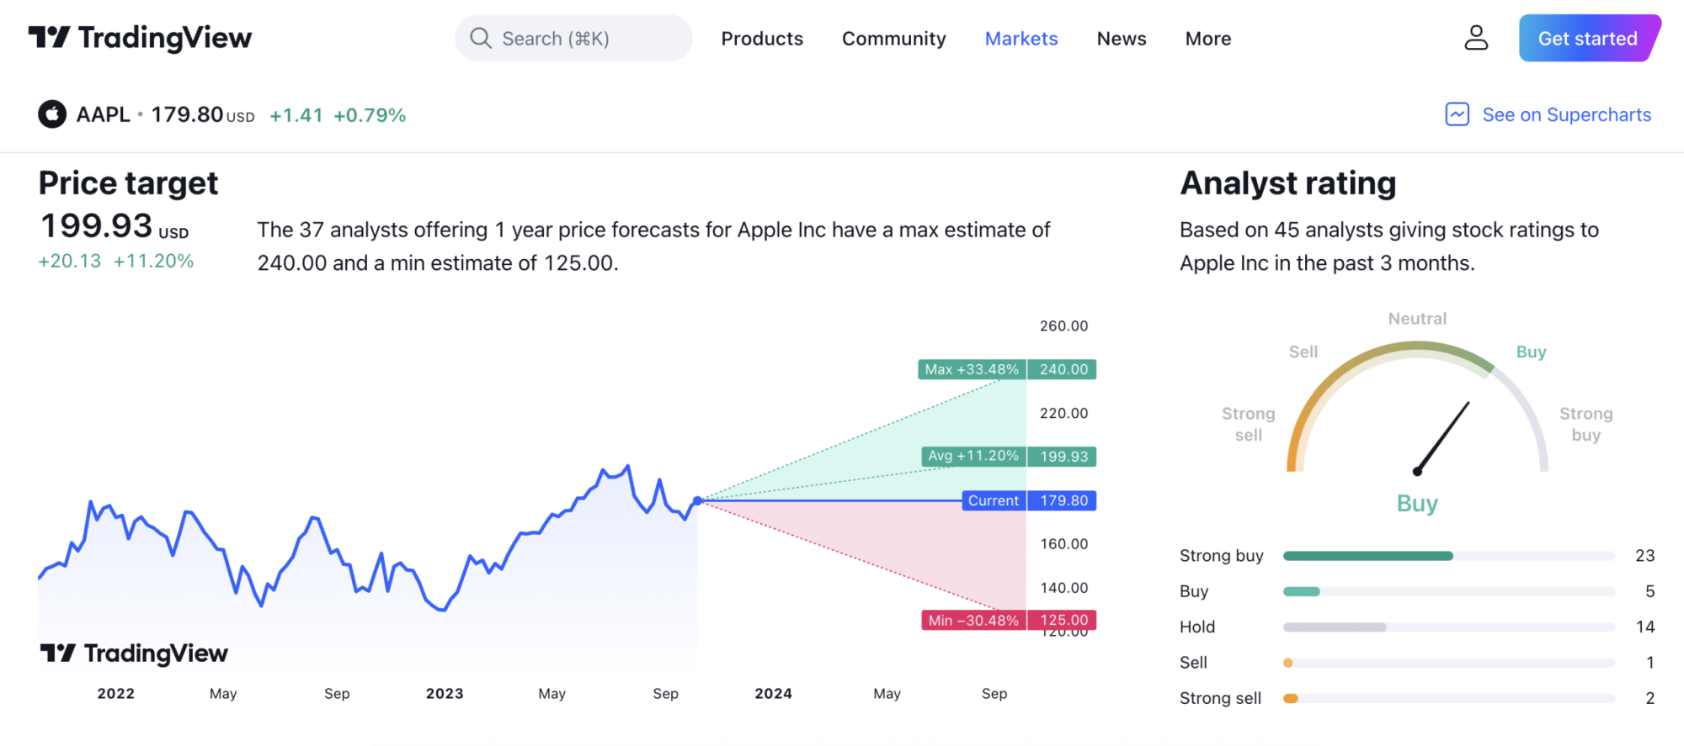Click the current price dot on chart
Viewport: 1684px width, 746px height.
(x=697, y=500)
